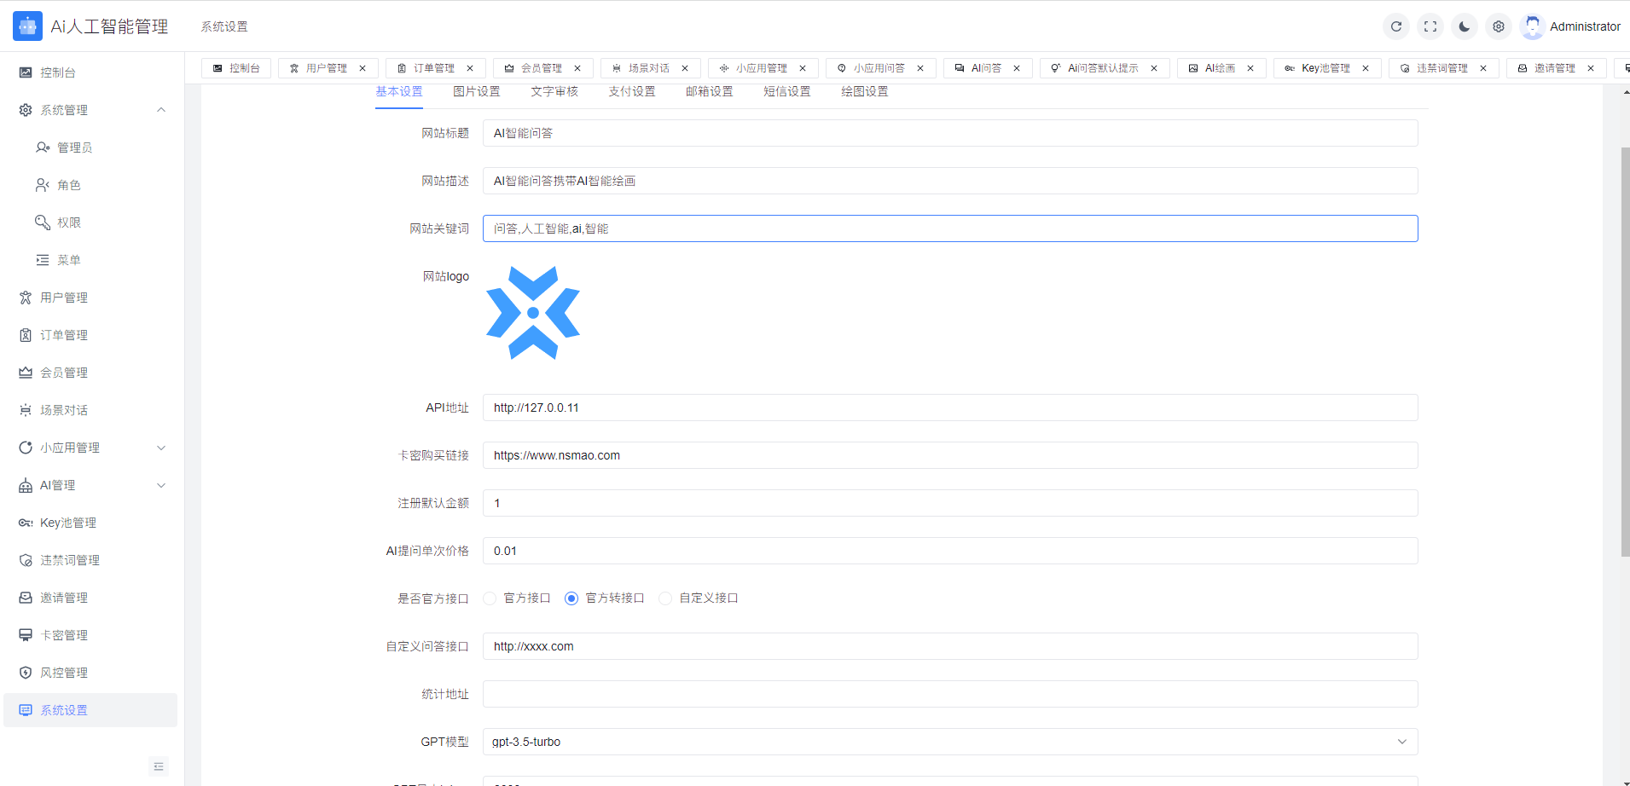This screenshot has height=786, width=1630.
Task: Open the theme settings gear icon
Action: tap(1499, 26)
